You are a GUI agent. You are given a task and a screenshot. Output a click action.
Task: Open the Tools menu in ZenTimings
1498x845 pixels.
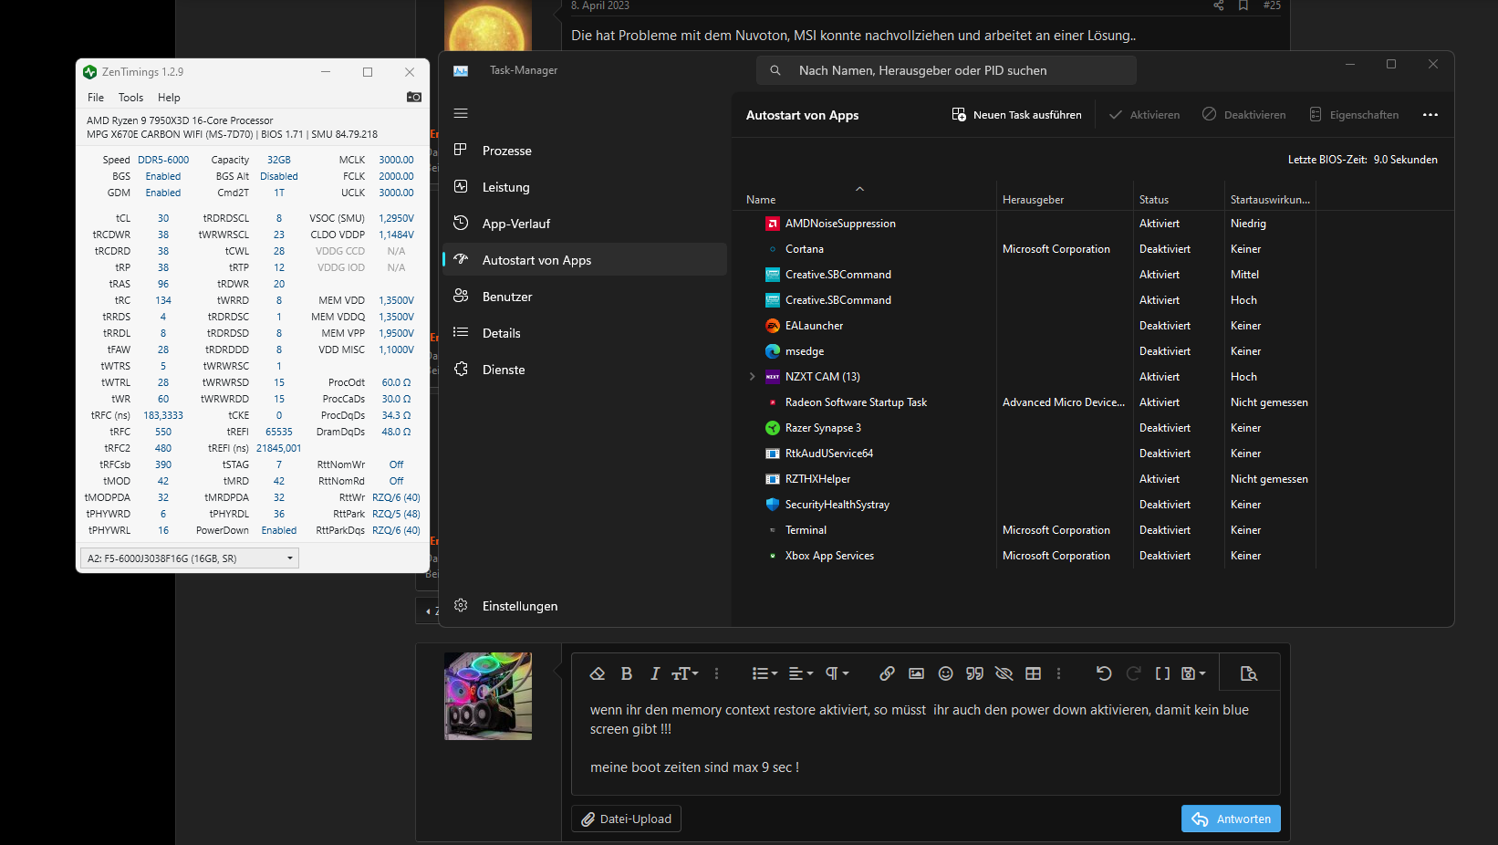[x=130, y=97]
